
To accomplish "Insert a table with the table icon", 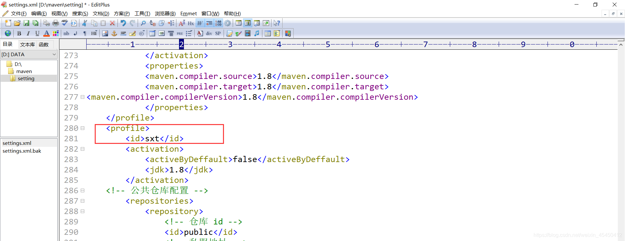I will [152, 33].
